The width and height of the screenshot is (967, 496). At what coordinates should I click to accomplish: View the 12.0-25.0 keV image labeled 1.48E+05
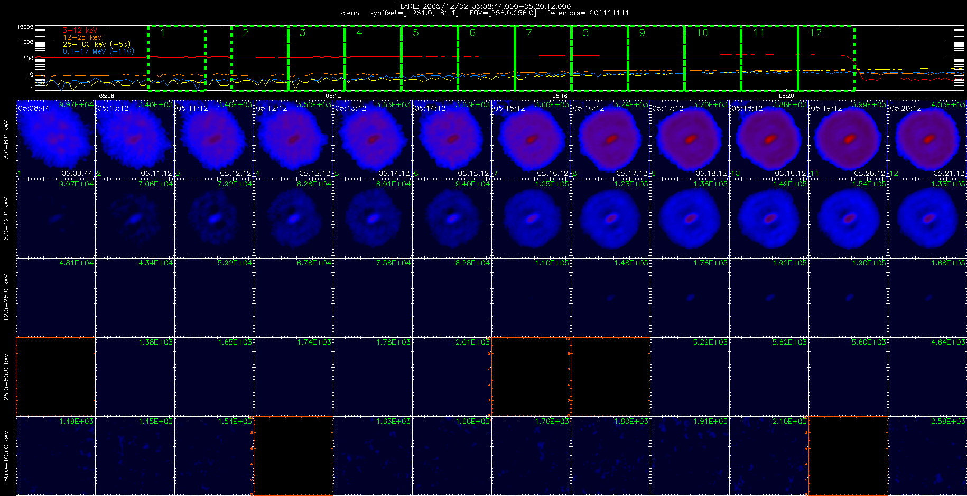[610, 298]
